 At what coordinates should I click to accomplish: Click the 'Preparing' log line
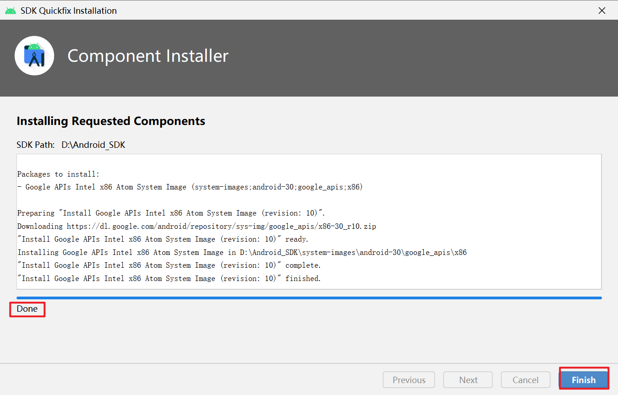(171, 213)
